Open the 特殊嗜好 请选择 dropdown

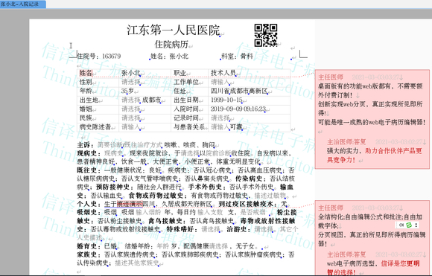click(211, 229)
